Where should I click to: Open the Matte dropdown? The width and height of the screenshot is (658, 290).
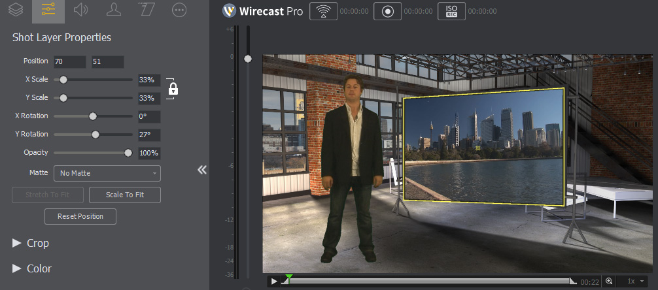click(x=107, y=173)
